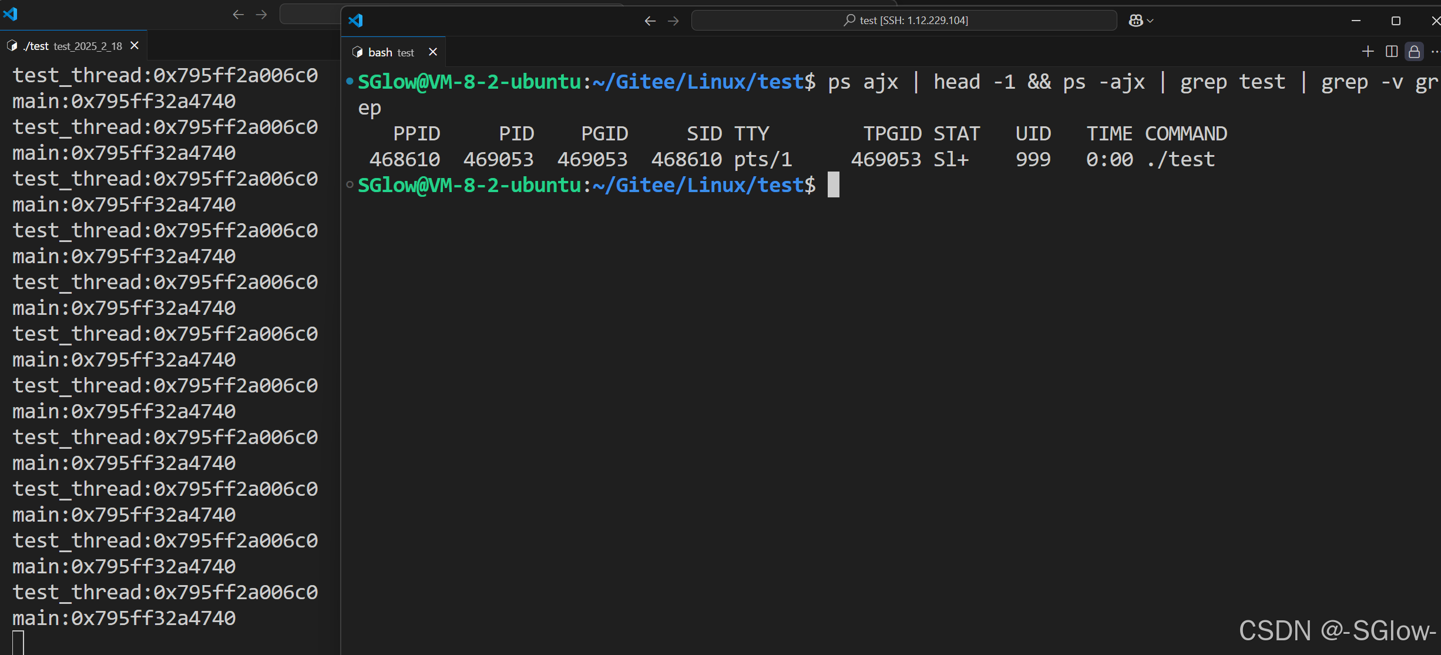
Task: Open the Copilot chat icon
Action: 1136,21
